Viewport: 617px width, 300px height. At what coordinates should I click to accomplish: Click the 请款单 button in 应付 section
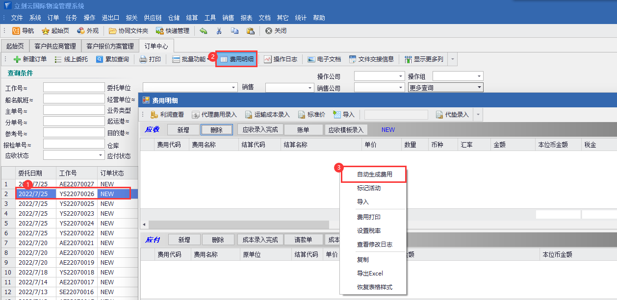(303, 240)
